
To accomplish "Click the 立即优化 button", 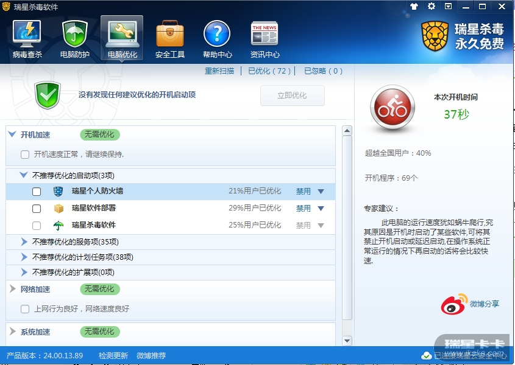I will (x=293, y=96).
